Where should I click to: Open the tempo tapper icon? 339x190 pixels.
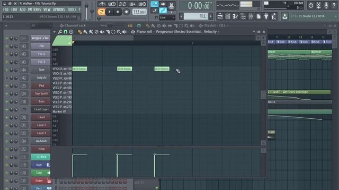(274, 16)
